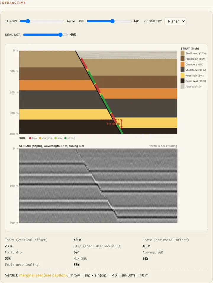Click "Fault area sealing" stat label

click(x=22, y=265)
